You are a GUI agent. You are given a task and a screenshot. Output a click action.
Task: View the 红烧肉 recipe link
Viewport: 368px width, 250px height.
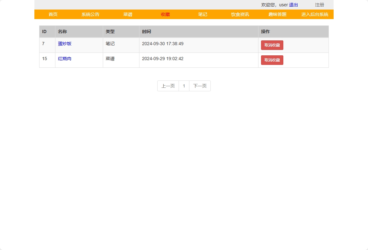(x=65, y=59)
